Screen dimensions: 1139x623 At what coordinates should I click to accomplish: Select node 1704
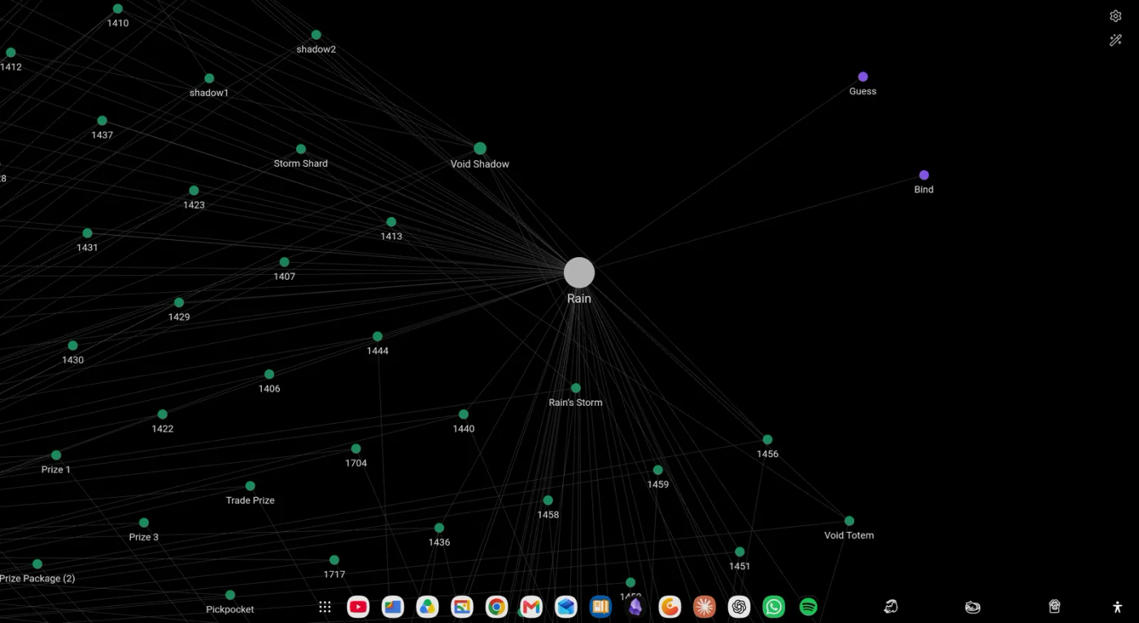[356, 449]
